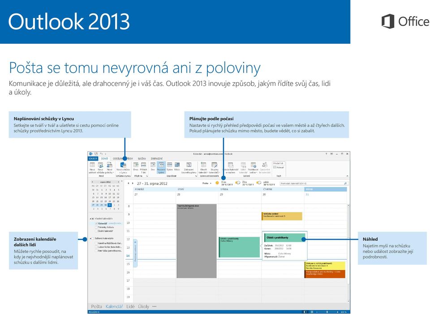Open the Skupiny kalendářů menu

tap(215, 168)
